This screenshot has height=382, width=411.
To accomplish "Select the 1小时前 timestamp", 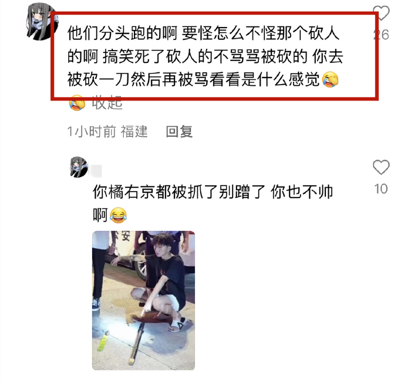I will 91,131.
